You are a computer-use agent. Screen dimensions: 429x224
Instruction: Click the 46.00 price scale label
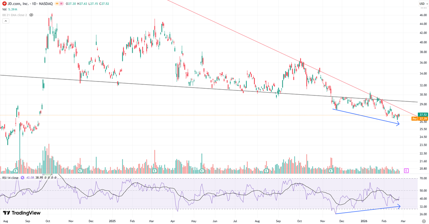[424, 15]
